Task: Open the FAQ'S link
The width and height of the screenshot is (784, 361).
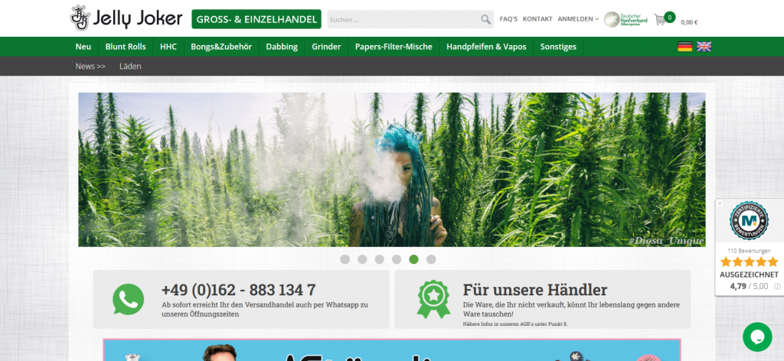Action: point(508,19)
